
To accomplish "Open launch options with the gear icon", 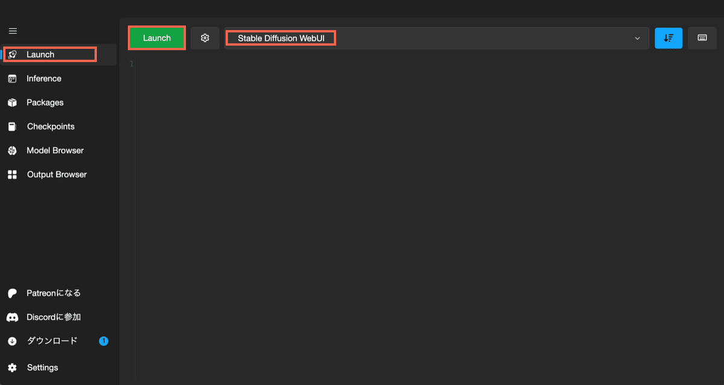I will tap(205, 37).
